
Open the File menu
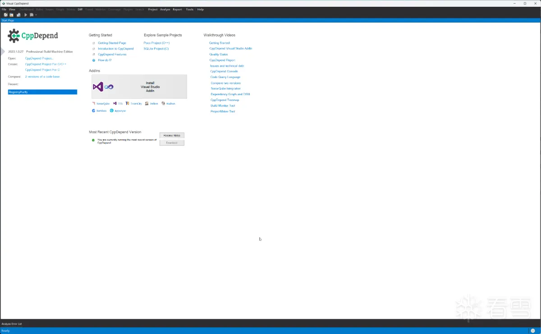point(4,9)
